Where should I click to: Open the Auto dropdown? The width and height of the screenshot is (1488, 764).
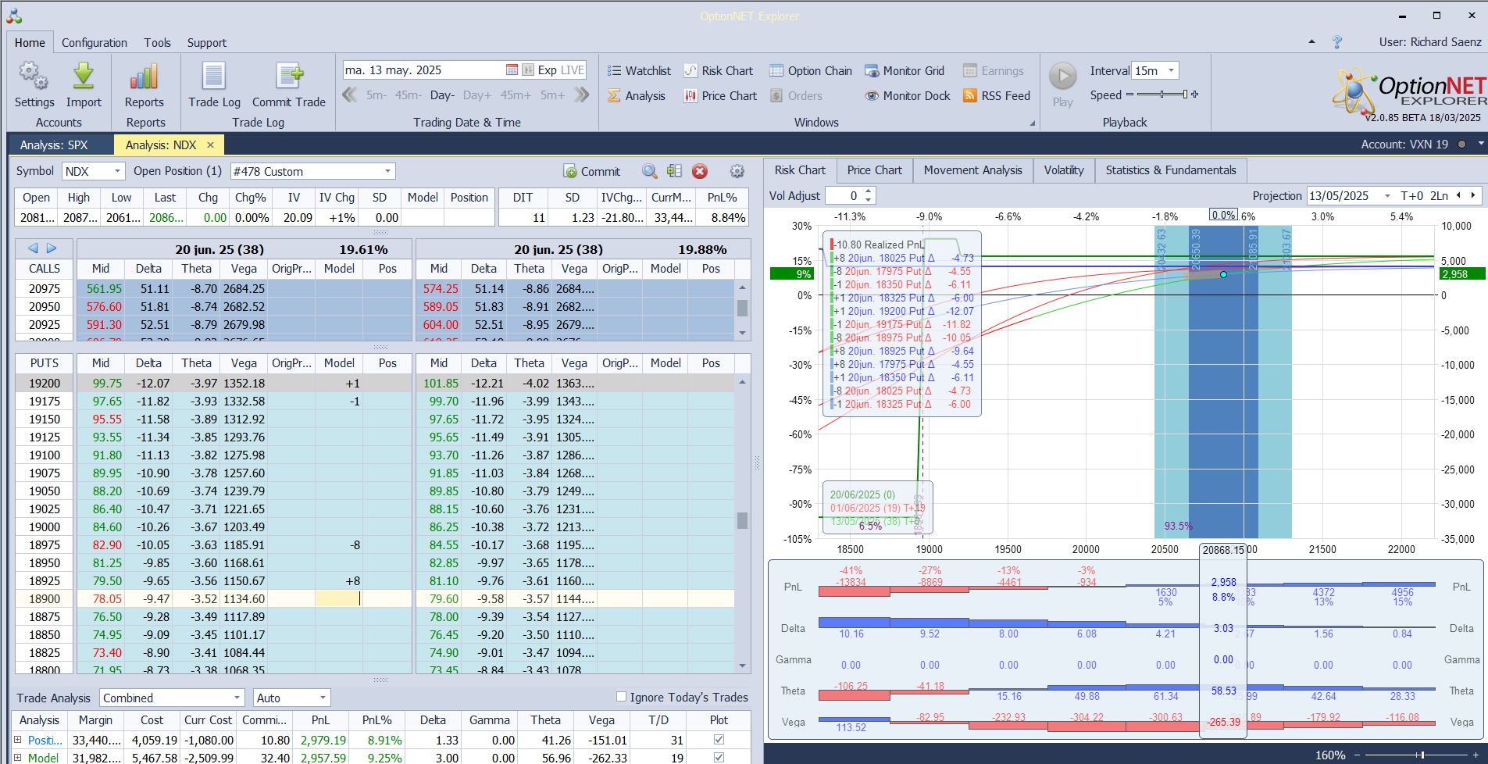323,698
